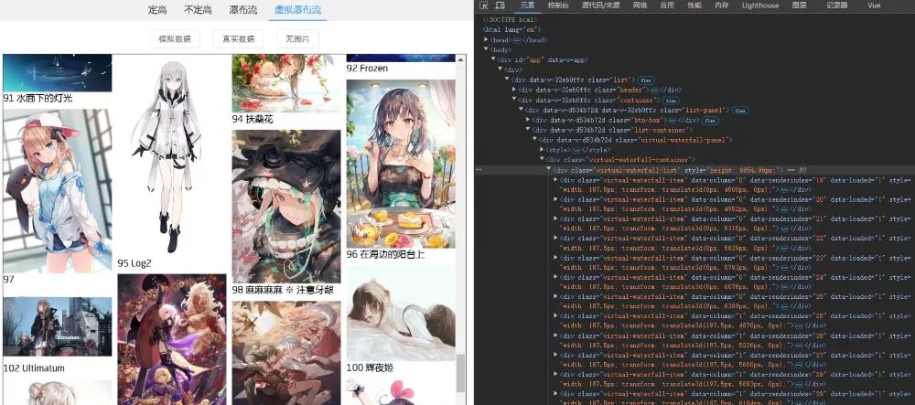Open the 源代码/来源 DevTools tab
This screenshot has height=405, width=915.
click(600, 5)
